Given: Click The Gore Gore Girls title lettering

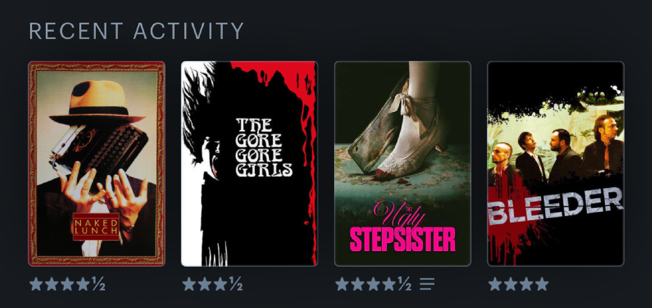Looking at the screenshot, I should pyautogui.click(x=264, y=147).
